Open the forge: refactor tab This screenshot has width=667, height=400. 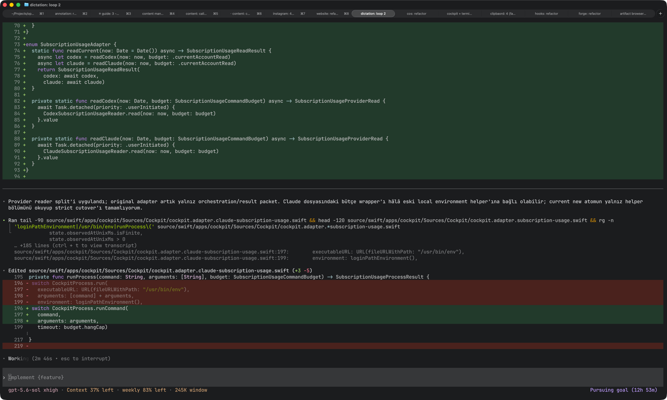589,14
